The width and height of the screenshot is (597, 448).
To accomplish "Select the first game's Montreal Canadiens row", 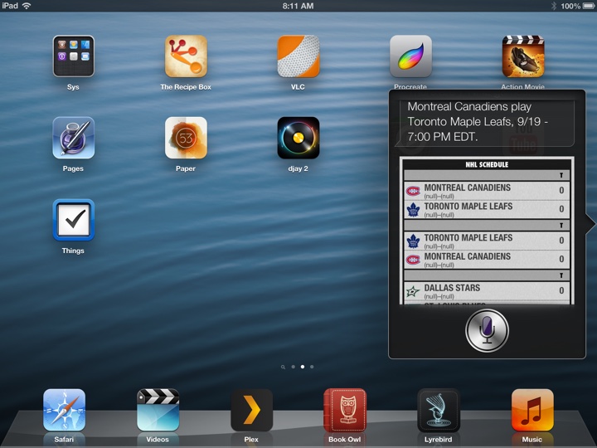I will point(487,191).
